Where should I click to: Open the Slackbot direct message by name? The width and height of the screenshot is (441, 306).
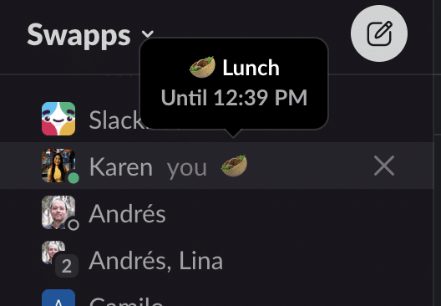click(114, 120)
